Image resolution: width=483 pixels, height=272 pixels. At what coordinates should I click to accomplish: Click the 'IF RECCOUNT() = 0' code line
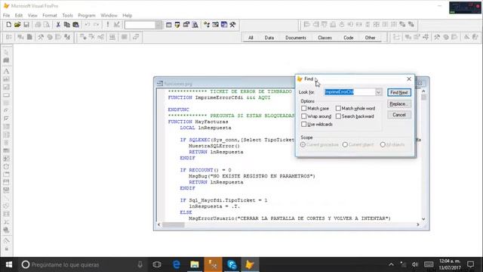[x=205, y=170]
